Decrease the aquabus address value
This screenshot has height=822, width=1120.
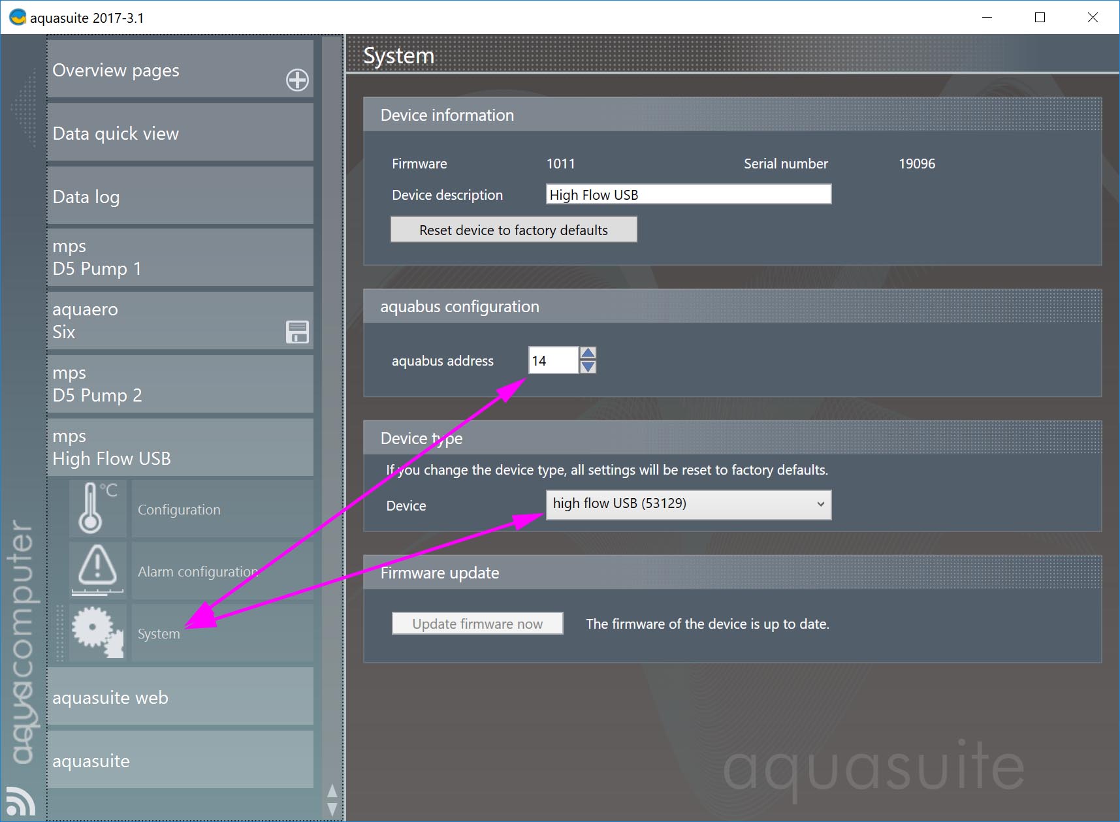(588, 367)
